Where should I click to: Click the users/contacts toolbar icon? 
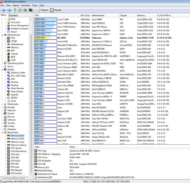click(x=25, y=10)
